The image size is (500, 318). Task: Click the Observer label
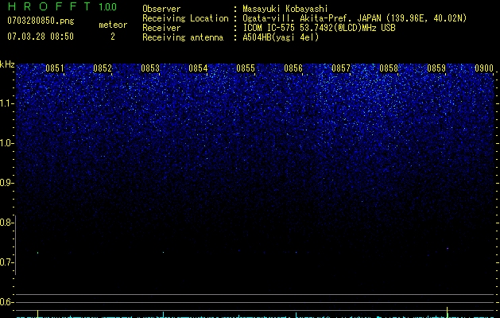pos(161,9)
